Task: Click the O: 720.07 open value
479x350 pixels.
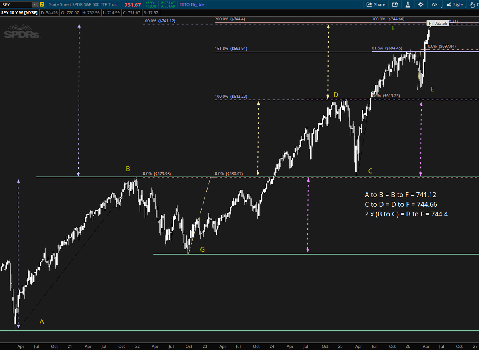Action: pyautogui.click(x=70, y=13)
